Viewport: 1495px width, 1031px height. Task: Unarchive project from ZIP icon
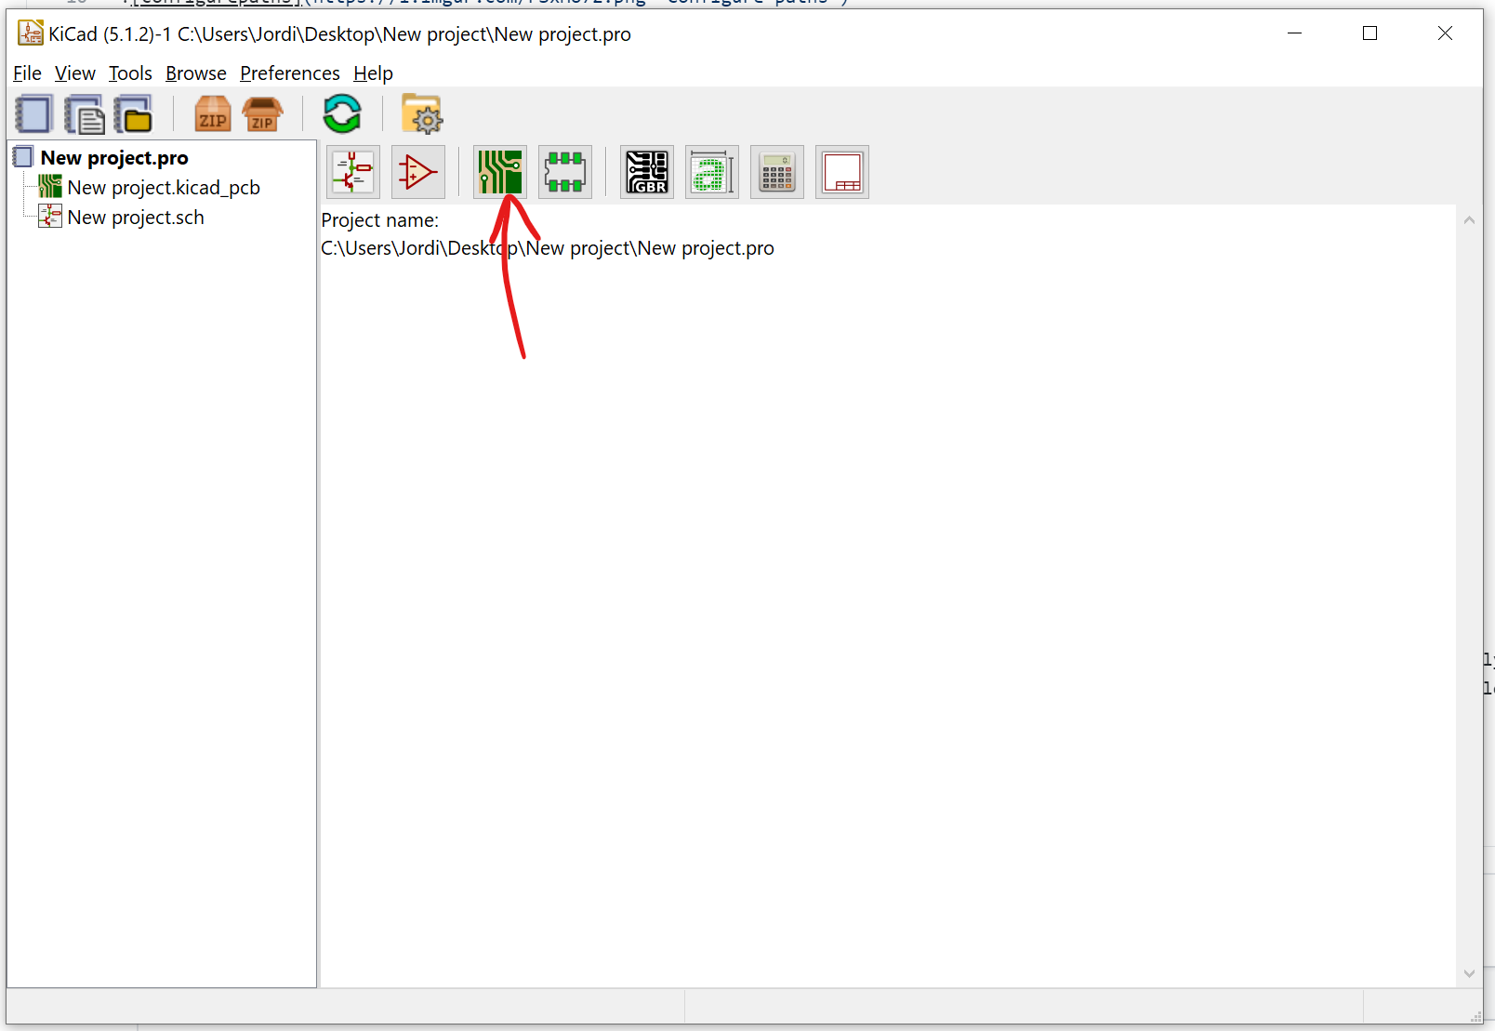[x=262, y=114]
